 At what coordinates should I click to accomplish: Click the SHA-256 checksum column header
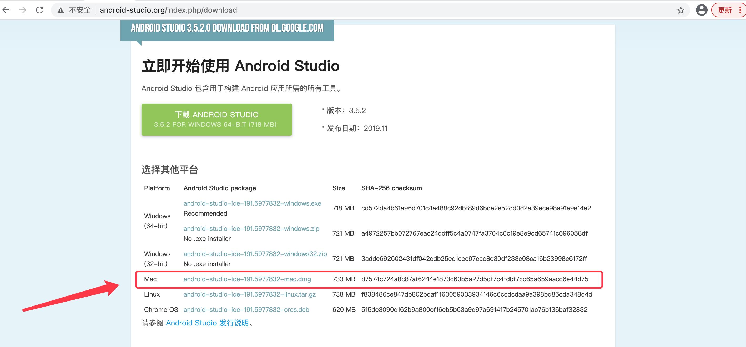click(x=391, y=188)
